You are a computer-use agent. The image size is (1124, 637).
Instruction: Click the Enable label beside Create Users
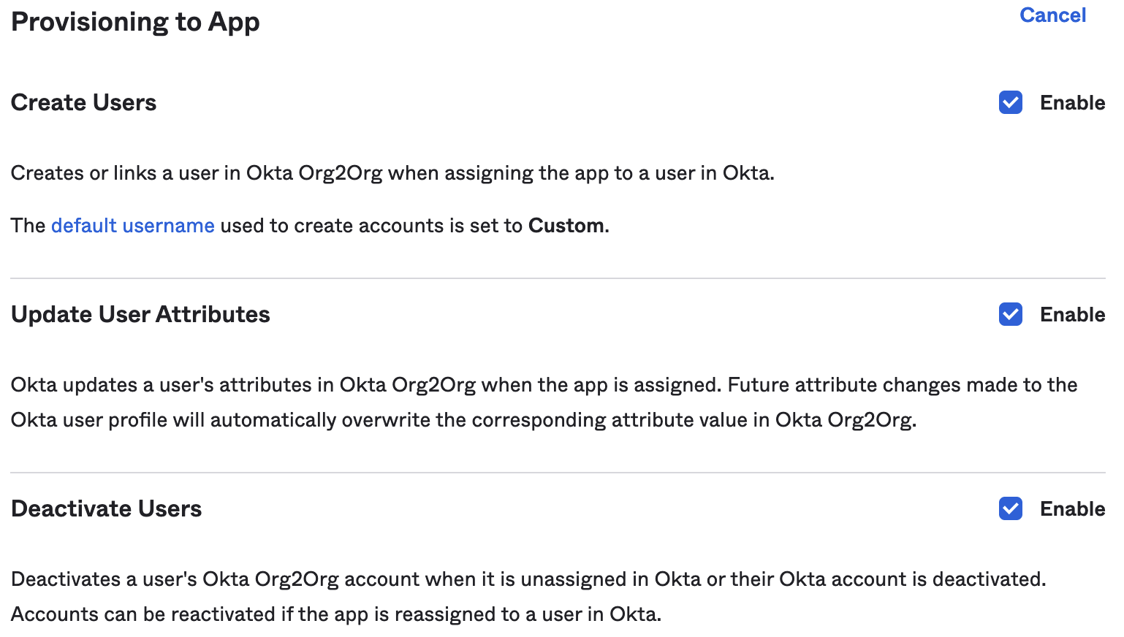pos(1072,103)
